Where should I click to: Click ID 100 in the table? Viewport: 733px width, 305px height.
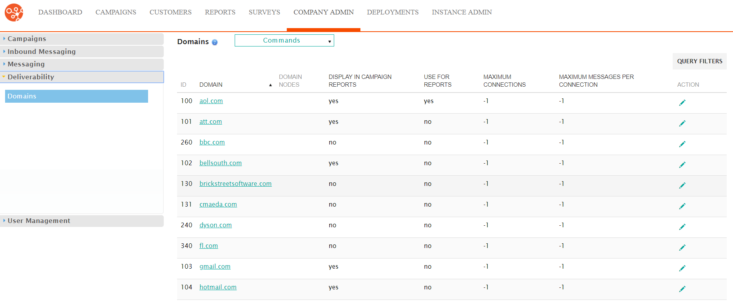pos(186,101)
